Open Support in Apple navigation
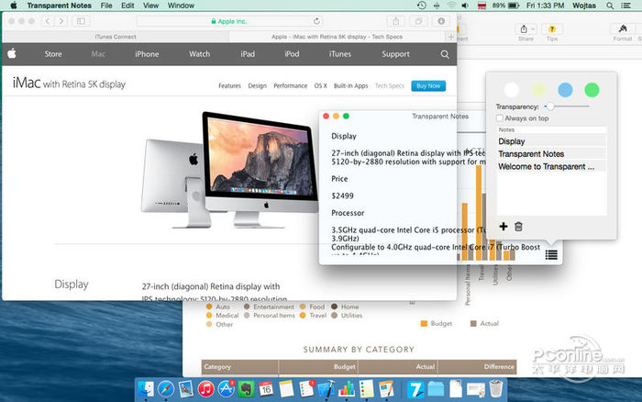This screenshot has height=402, width=642. click(395, 54)
